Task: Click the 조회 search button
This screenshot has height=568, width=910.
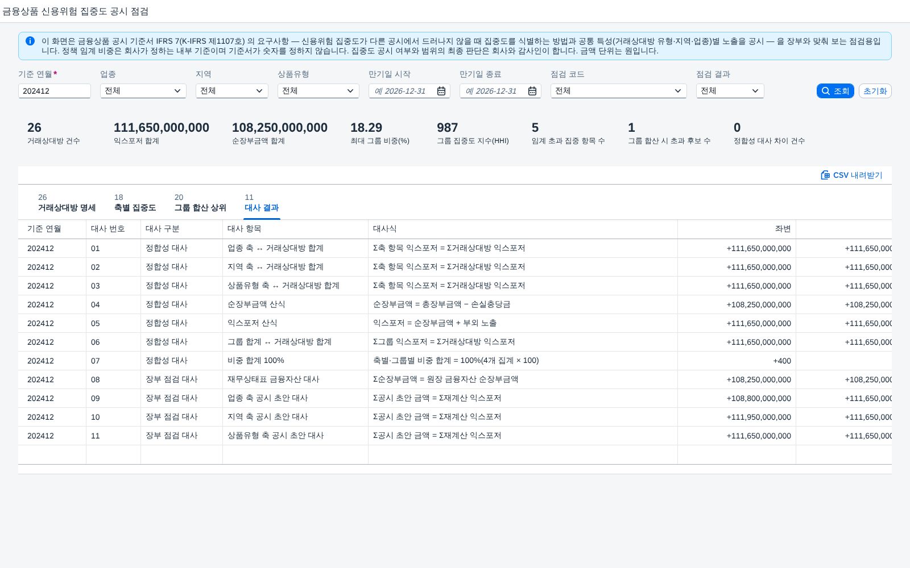Action: (x=835, y=91)
